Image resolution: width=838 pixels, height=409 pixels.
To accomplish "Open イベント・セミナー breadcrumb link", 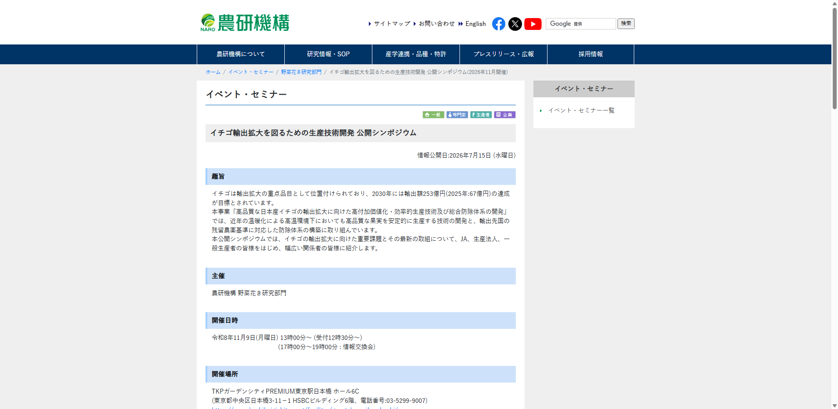I will tap(251, 72).
